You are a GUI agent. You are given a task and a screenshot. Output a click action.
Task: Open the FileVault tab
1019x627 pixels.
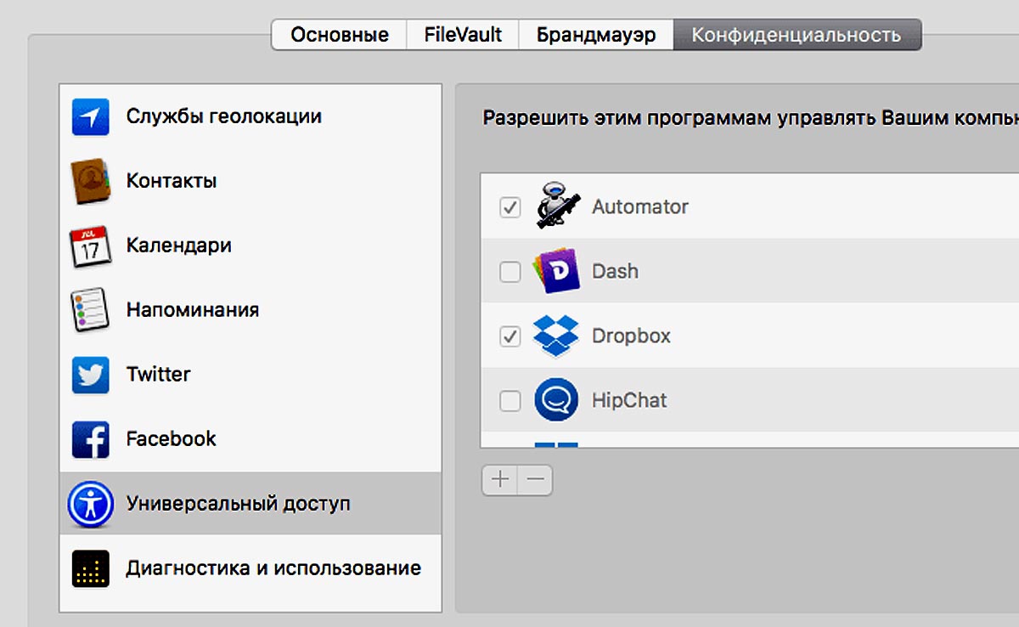464,35
